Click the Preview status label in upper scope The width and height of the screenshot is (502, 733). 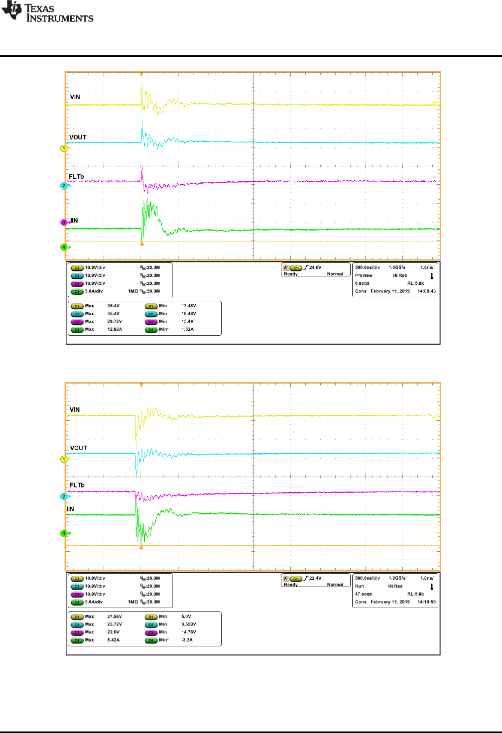tap(364, 275)
